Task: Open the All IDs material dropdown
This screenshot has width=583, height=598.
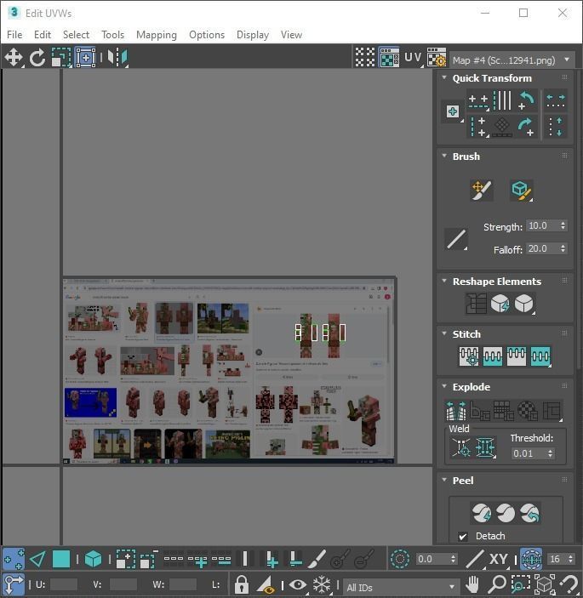Action: point(401,587)
